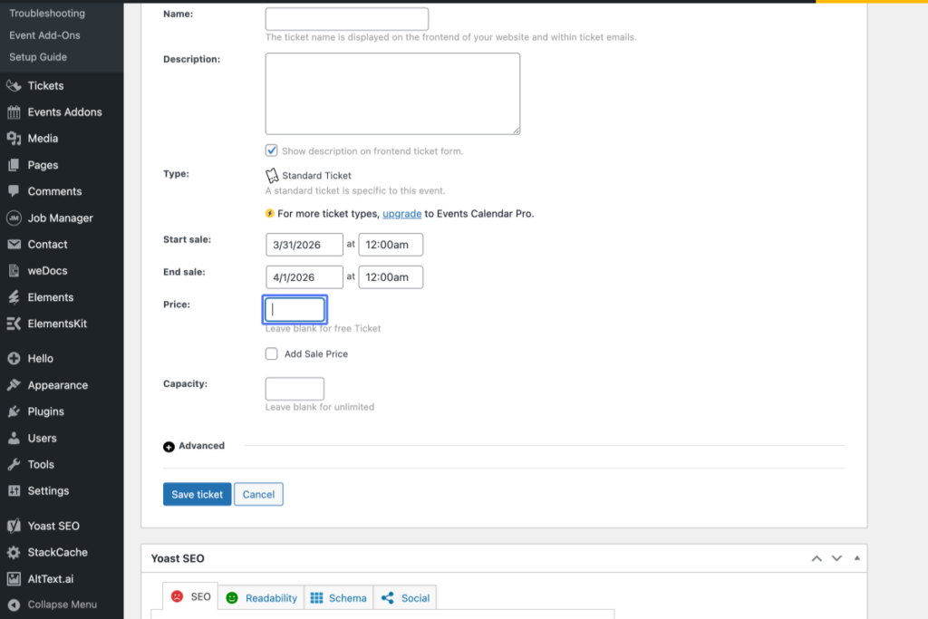Switch to the Readability tab
This screenshot has width=928, height=619.
click(261, 597)
